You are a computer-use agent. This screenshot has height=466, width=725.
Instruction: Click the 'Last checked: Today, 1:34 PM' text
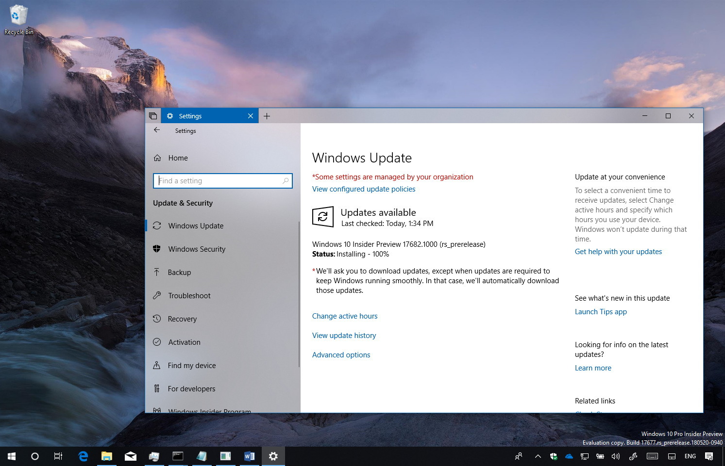tap(387, 224)
